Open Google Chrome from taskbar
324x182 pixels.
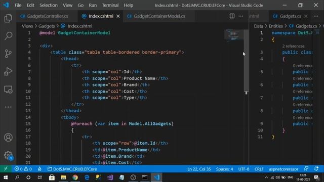(75, 177)
